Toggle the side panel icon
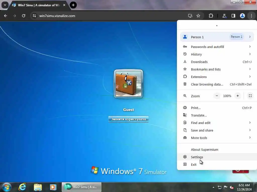Image resolution: width=257 pixels, height=192 pixels. pyautogui.click(x=233, y=16)
